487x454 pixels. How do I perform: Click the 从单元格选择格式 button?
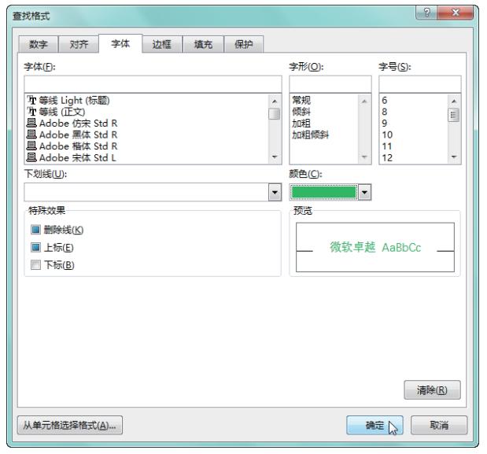70,425
